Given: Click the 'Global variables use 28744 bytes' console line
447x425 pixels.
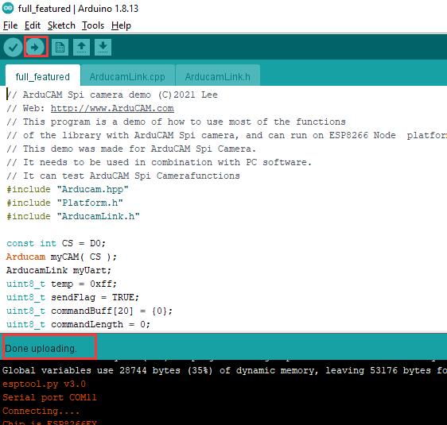Looking at the screenshot, I should (x=224, y=370).
